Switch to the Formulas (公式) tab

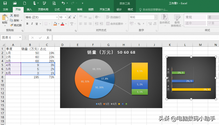coord(57,10)
